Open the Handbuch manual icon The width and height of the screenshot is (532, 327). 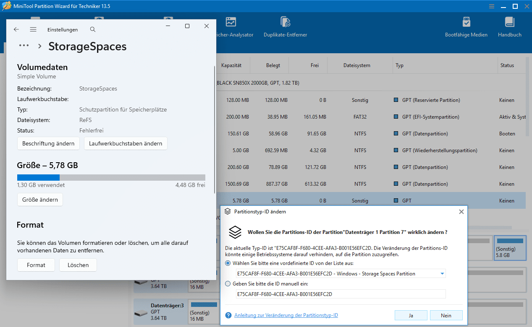[x=509, y=27]
